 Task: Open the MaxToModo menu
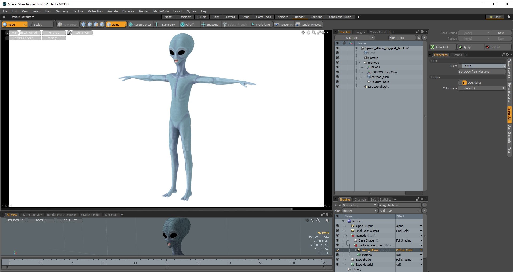[161, 11]
